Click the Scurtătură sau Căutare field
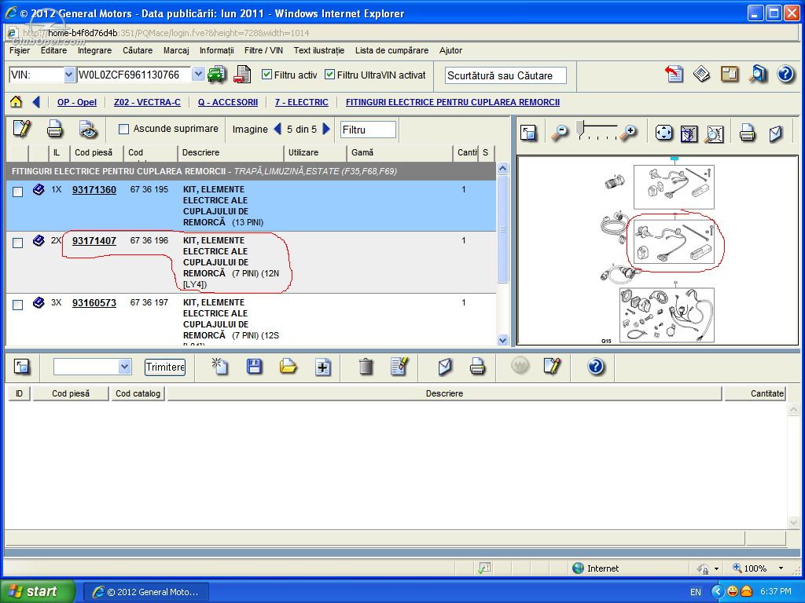Screen dimensions: 805x603 point(505,75)
